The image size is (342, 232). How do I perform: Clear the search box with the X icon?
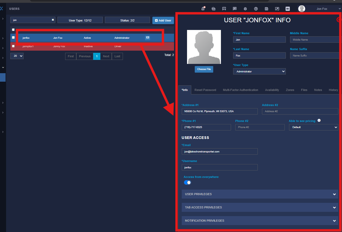(53, 20)
